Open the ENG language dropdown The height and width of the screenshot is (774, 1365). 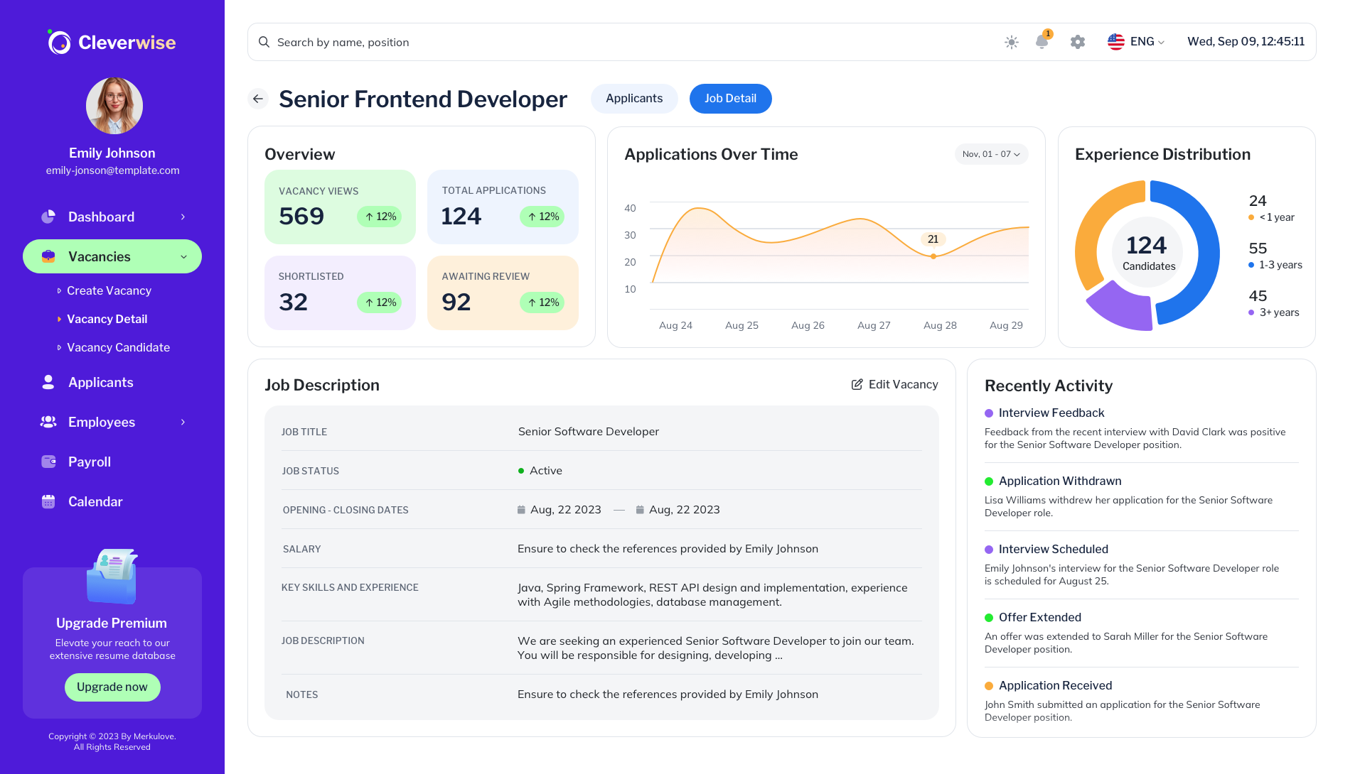point(1135,41)
